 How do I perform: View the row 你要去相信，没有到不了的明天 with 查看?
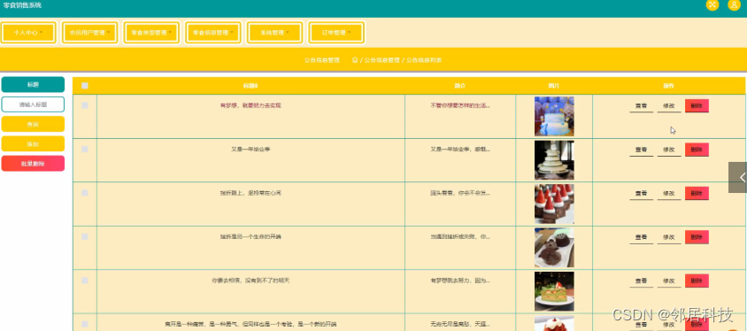[642, 281]
